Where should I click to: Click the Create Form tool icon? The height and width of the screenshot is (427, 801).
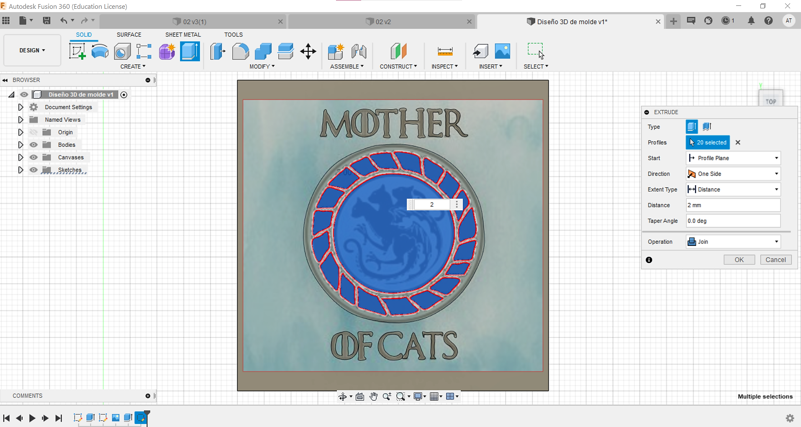point(167,51)
